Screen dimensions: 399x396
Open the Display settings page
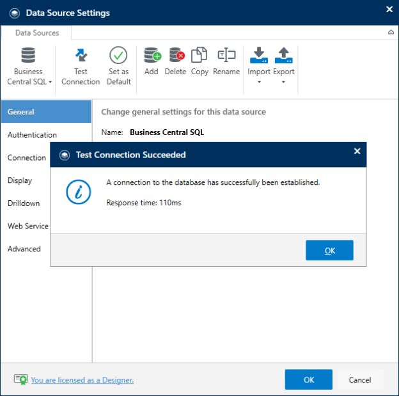[x=20, y=180]
